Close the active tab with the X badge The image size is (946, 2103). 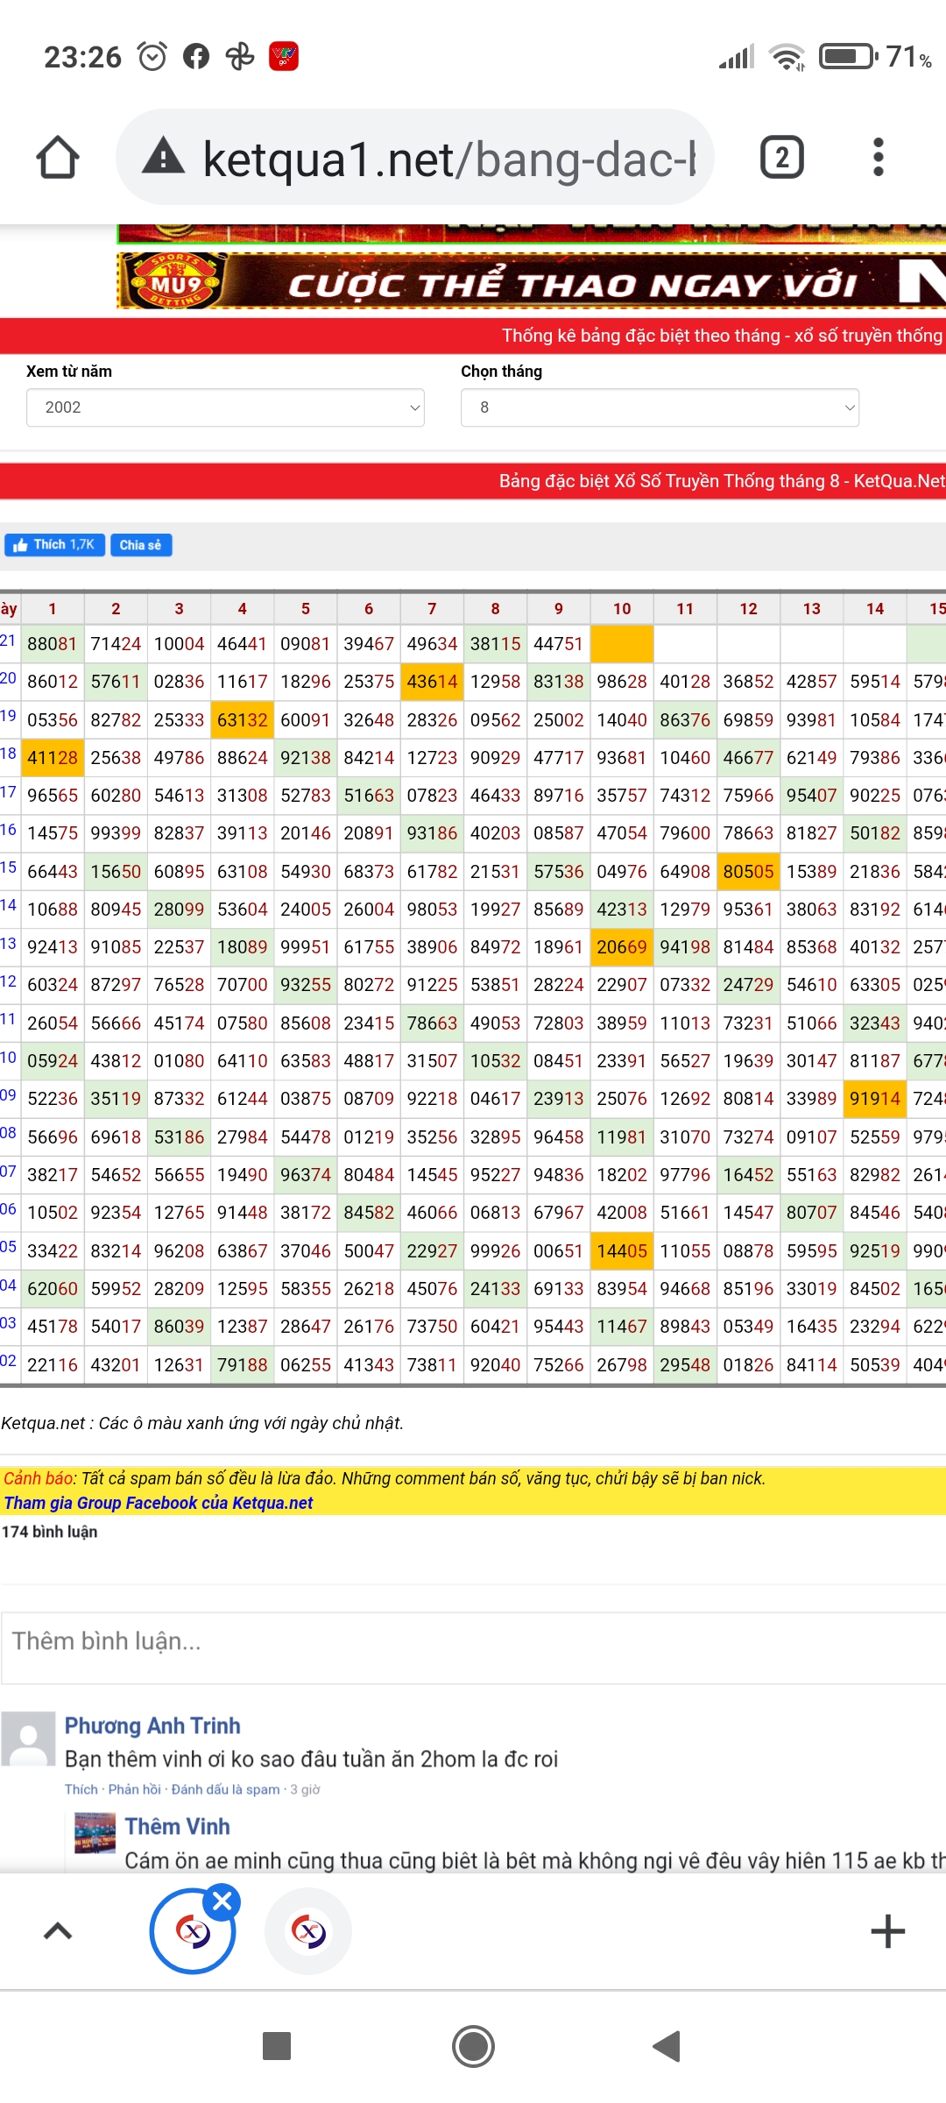[222, 1901]
